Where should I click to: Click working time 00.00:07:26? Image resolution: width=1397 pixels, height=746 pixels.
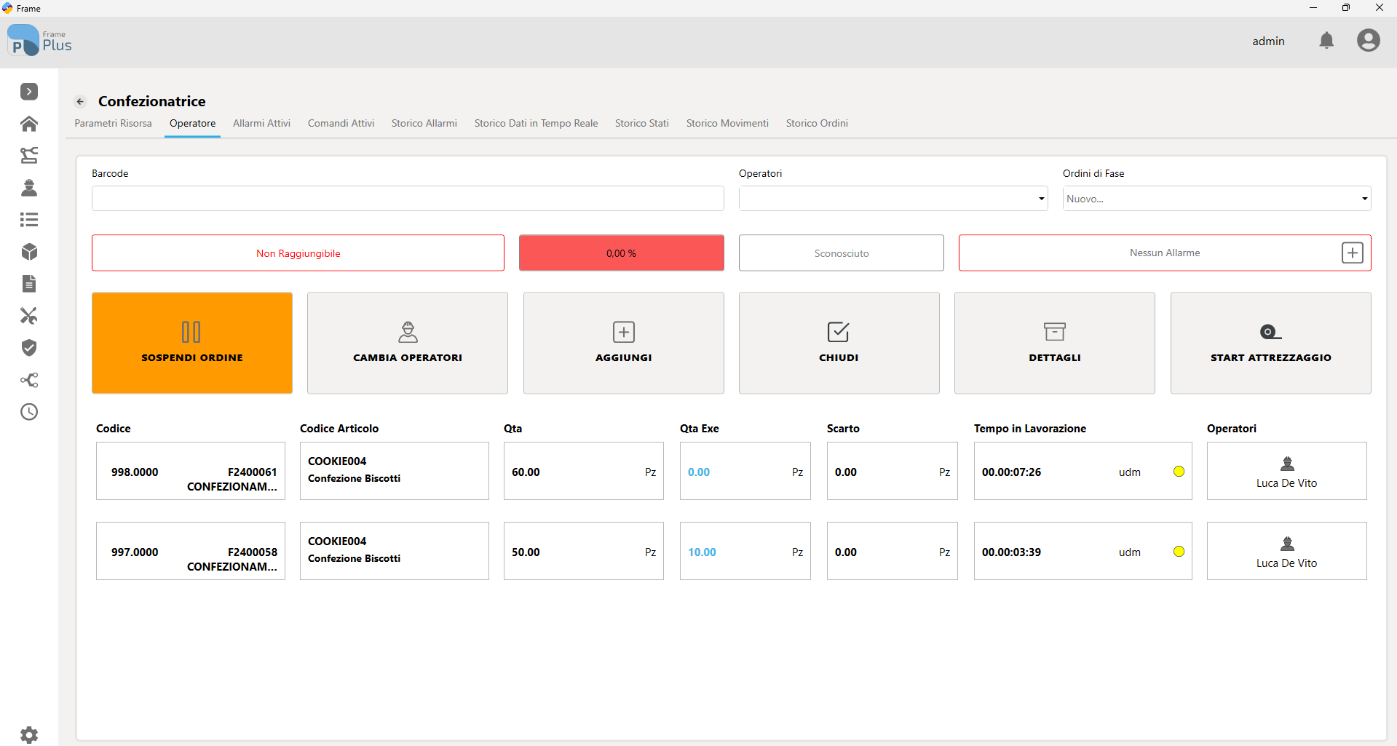click(1011, 472)
